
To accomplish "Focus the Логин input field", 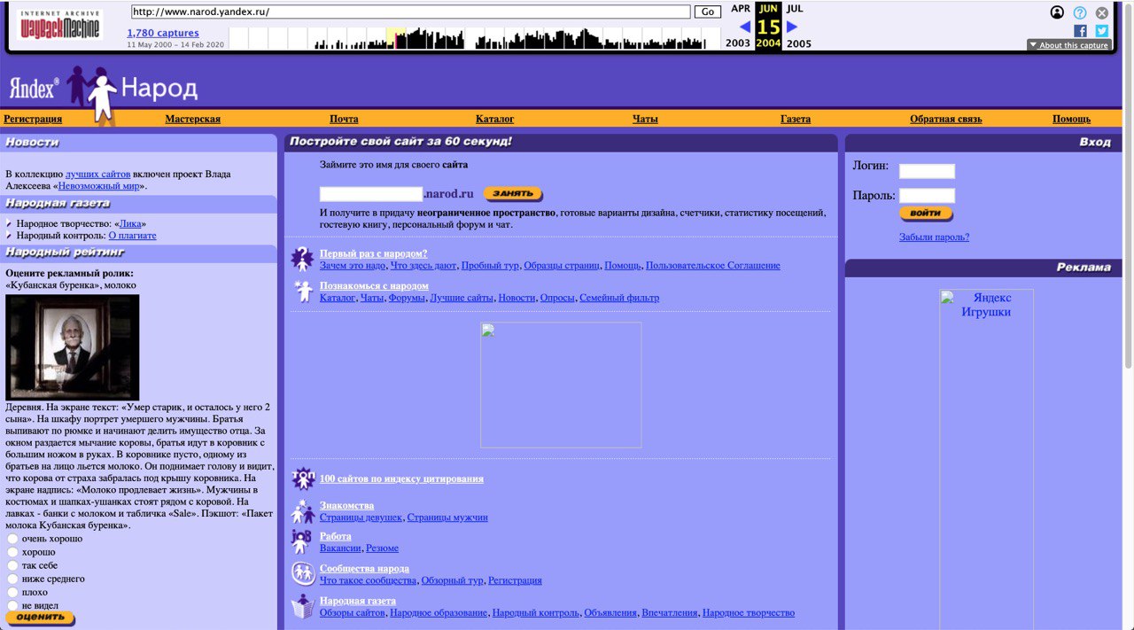I will (x=927, y=171).
